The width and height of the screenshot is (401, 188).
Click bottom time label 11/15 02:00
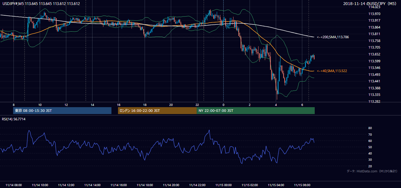[250, 185]
